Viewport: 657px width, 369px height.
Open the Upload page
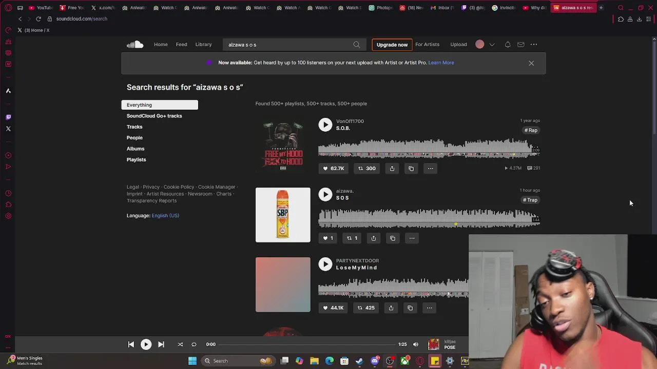coord(458,45)
